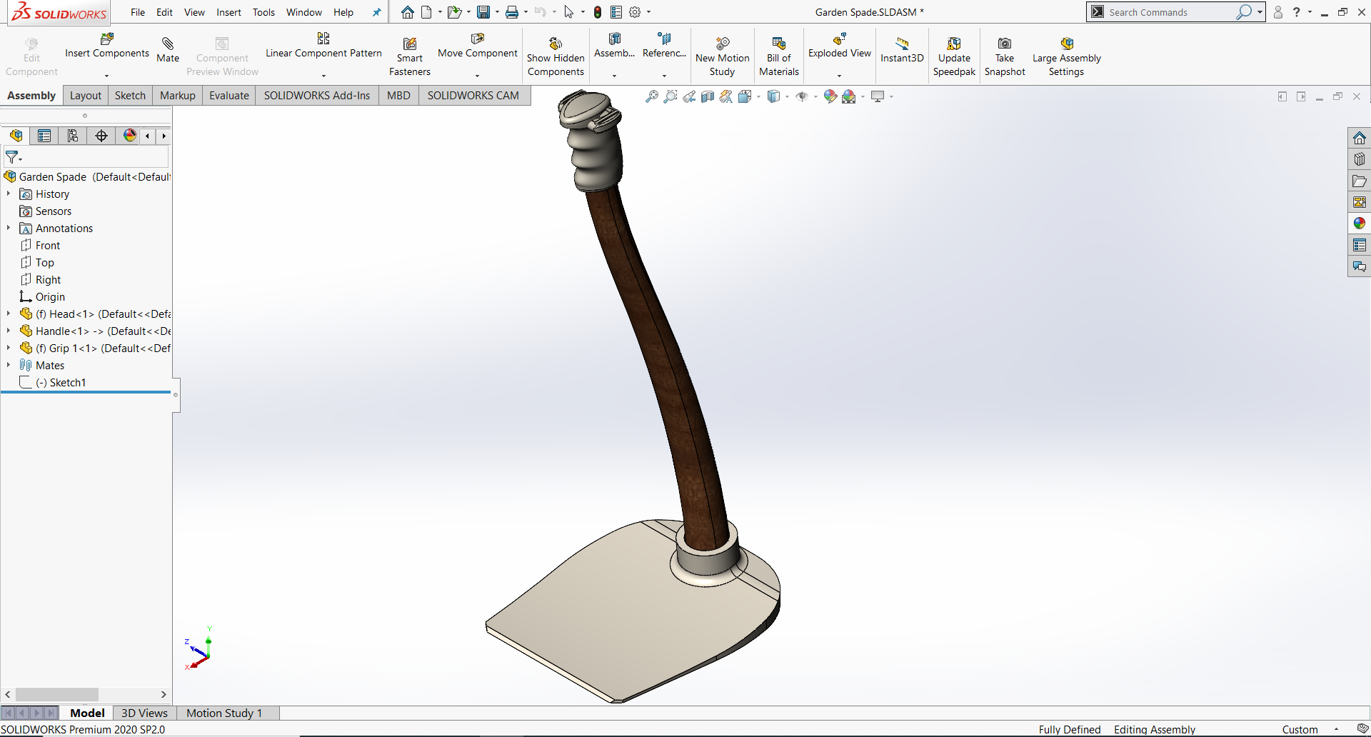Open the Exploded View dropdown arrow
Viewport: 1371px width, 737px height.
840,76
